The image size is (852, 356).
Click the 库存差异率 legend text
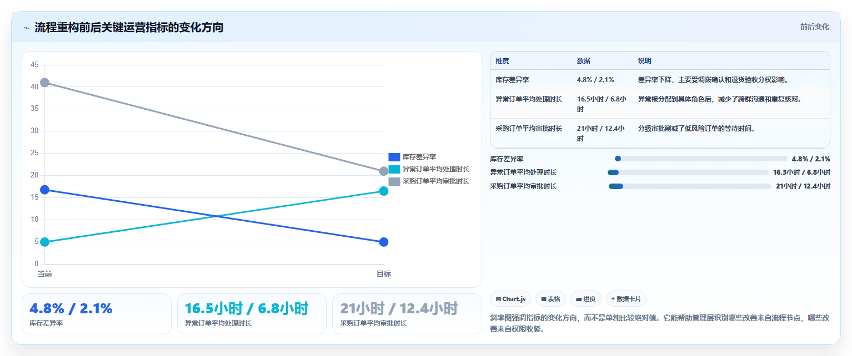tap(419, 157)
